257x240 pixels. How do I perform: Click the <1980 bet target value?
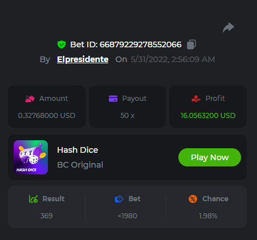pos(127,216)
